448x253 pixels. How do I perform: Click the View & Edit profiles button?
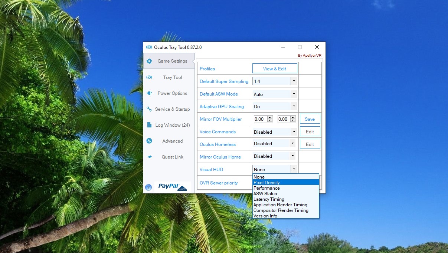[x=275, y=69]
